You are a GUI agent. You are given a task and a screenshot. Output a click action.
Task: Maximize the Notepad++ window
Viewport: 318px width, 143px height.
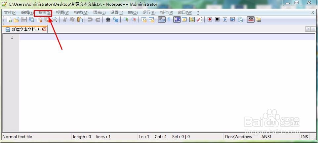pyautogui.click(x=297, y=3)
